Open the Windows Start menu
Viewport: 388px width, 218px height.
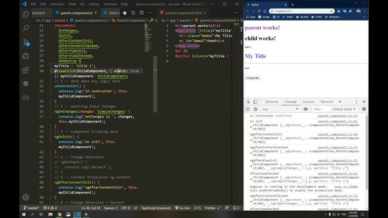pos(24,214)
